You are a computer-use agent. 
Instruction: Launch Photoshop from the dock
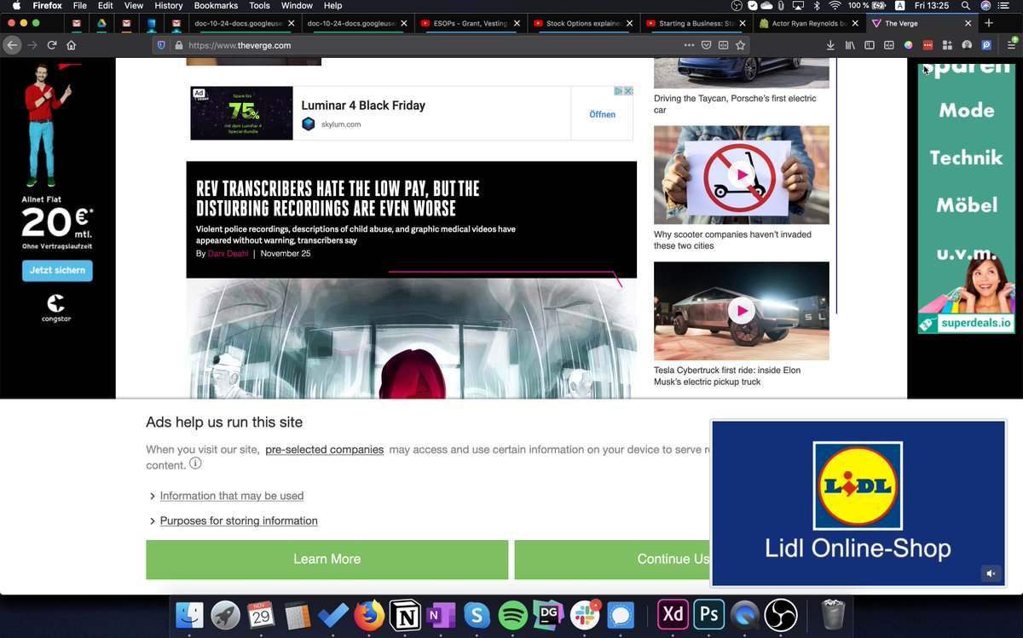(x=708, y=615)
